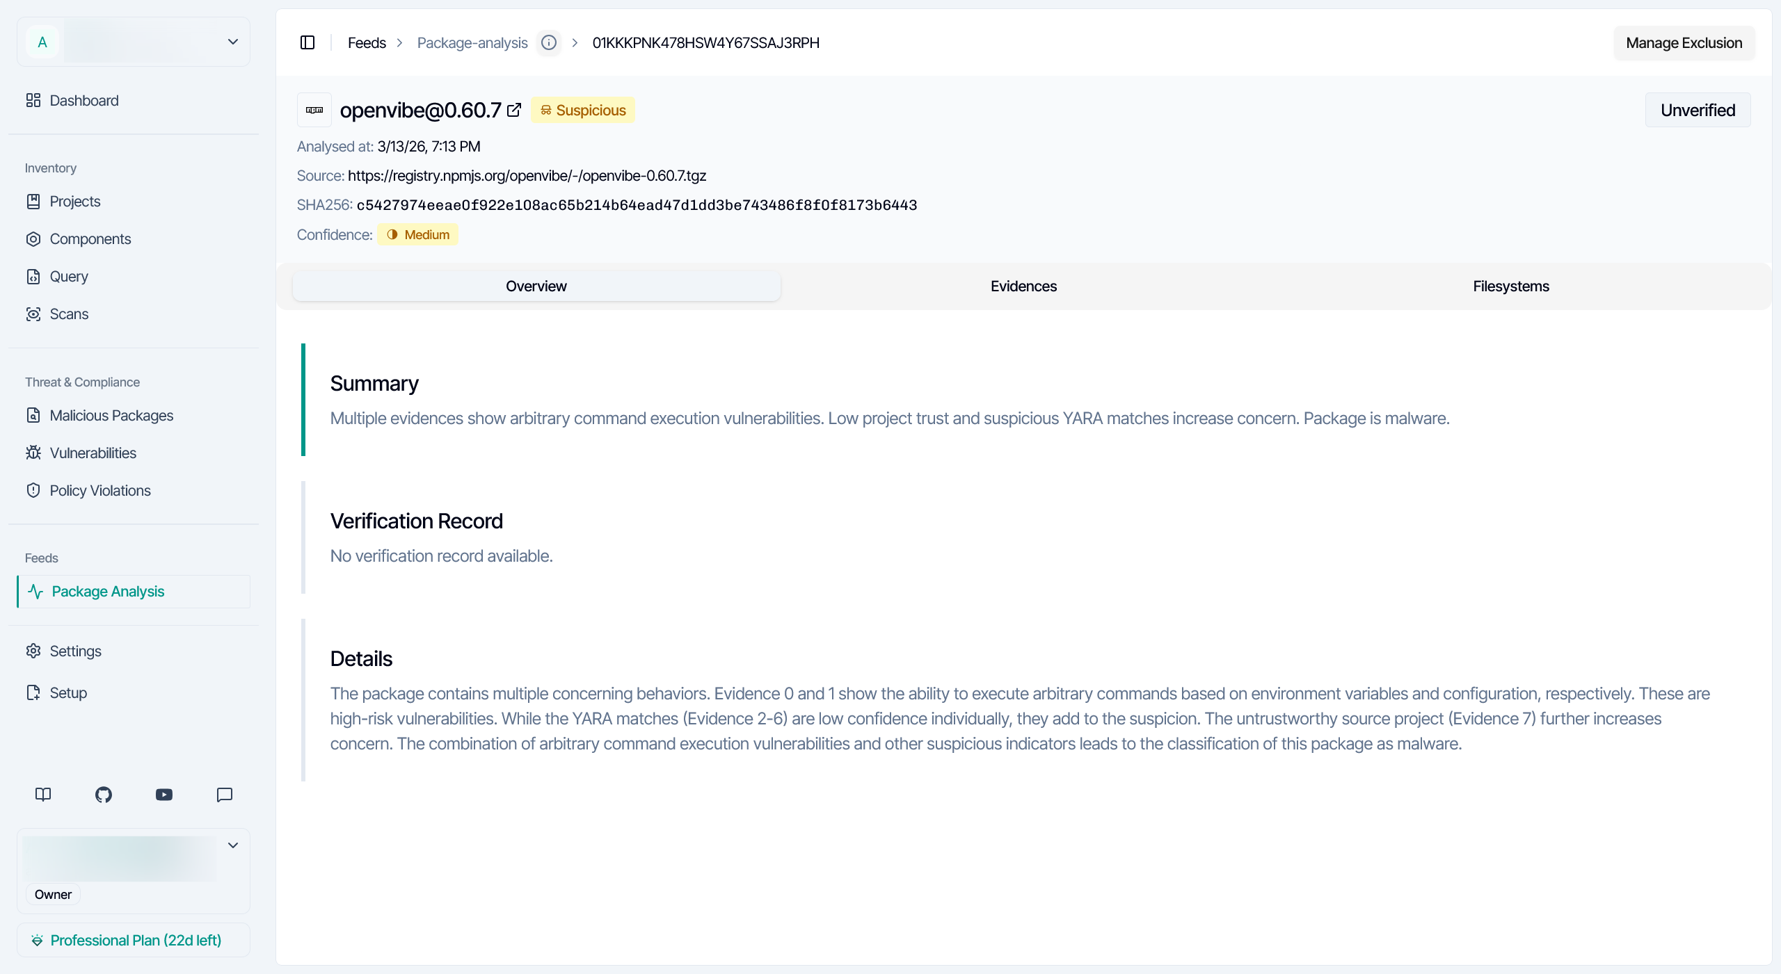
Task: Open the Components section
Action: [x=90, y=238]
